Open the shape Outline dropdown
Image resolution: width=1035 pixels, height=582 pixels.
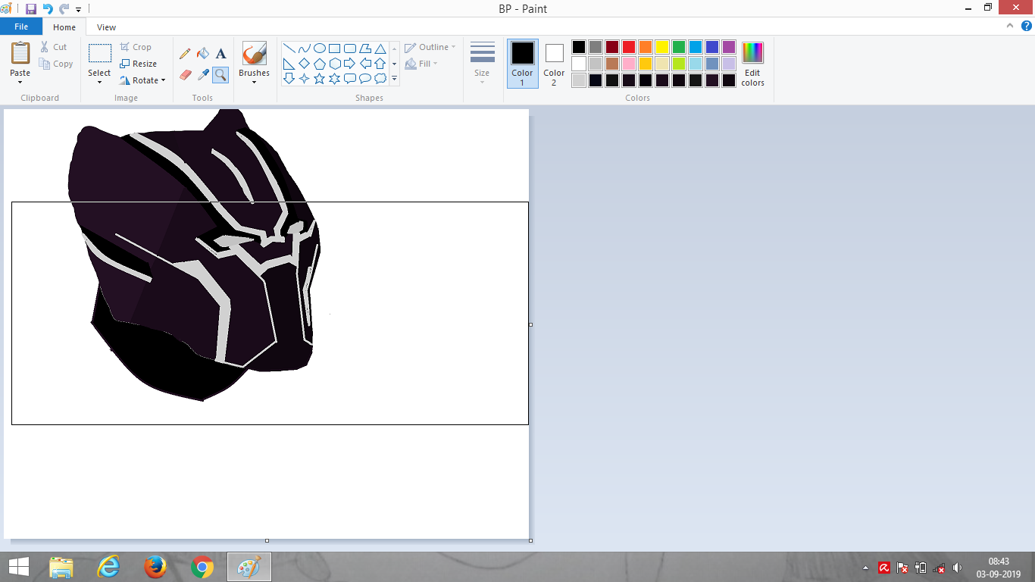(x=430, y=47)
